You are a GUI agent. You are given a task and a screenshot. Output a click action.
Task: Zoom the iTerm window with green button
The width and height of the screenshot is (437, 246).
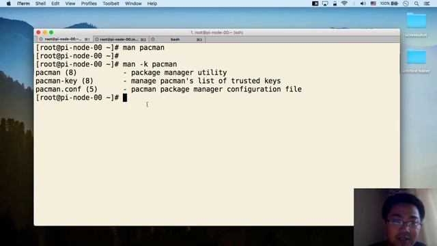pyautogui.click(x=51, y=32)
